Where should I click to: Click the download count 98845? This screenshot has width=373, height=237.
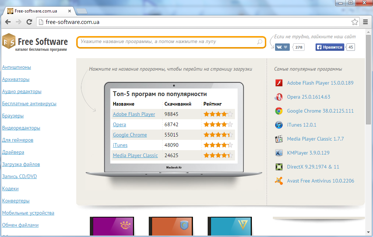(171, 114)
